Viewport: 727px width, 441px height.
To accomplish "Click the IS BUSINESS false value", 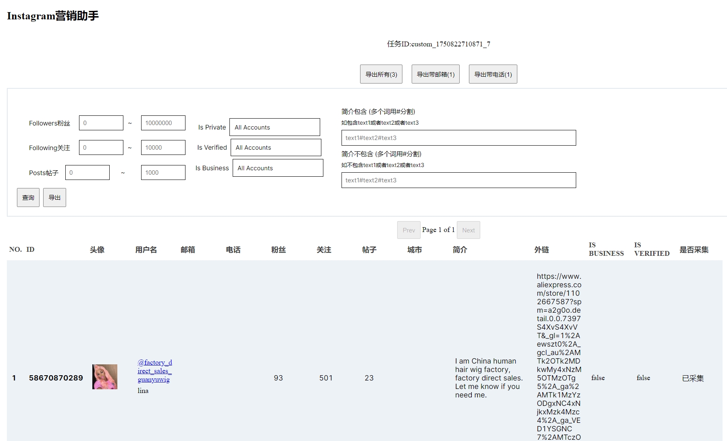I will click(598, 378).
